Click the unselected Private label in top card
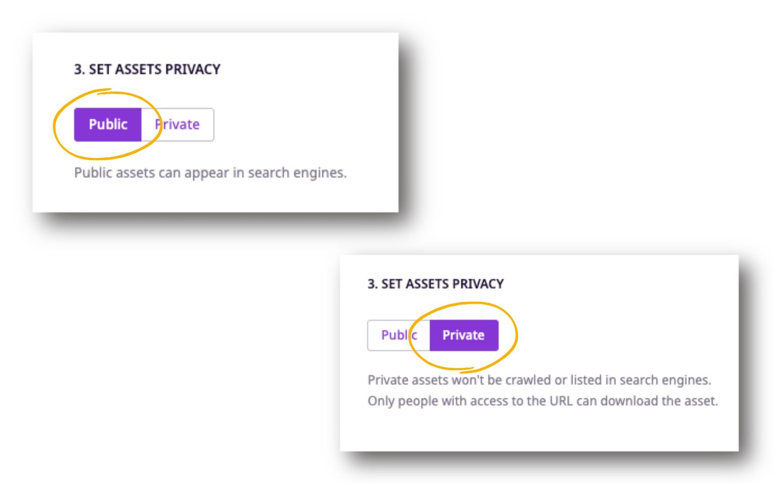Viewport: 774px width, 484px height. click(177, 124)
